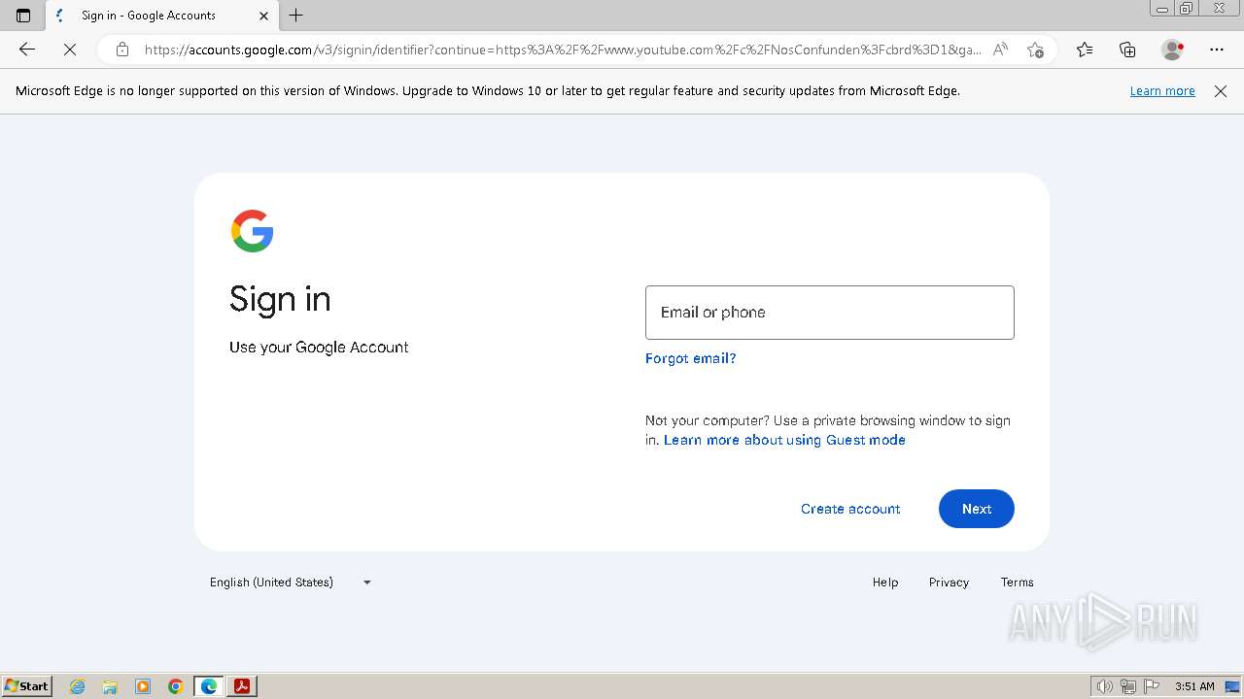The image size is (1244, 699).
Task: Click the Google logo
Action: coord(252,231)
